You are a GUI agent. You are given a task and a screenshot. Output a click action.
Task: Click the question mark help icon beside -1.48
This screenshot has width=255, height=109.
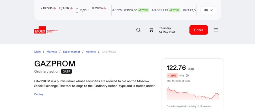click(187, 76)
